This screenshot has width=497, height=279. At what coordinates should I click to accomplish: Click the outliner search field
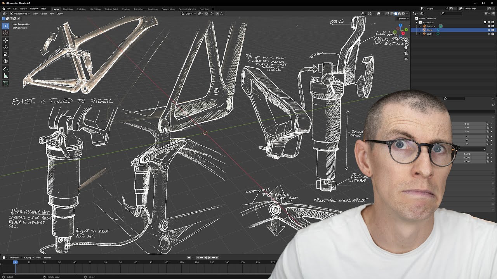pos(452,14)
